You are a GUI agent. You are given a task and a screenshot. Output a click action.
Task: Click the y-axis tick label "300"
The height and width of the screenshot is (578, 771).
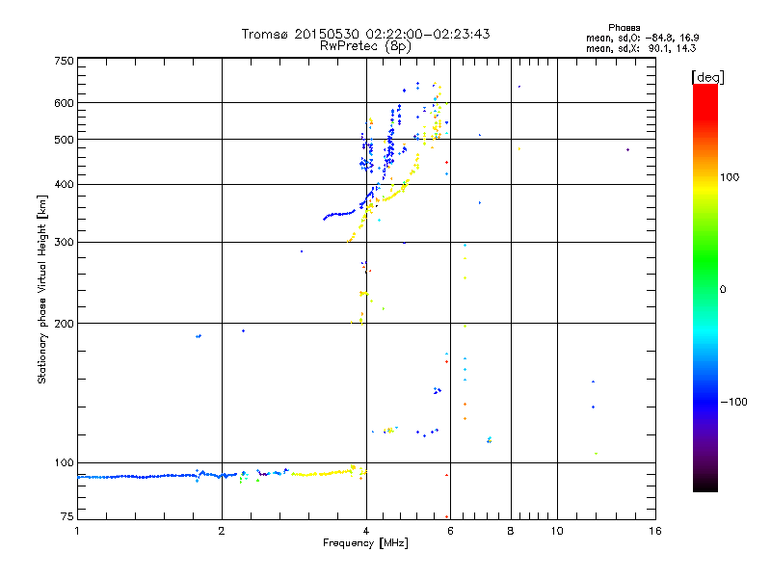64,242
